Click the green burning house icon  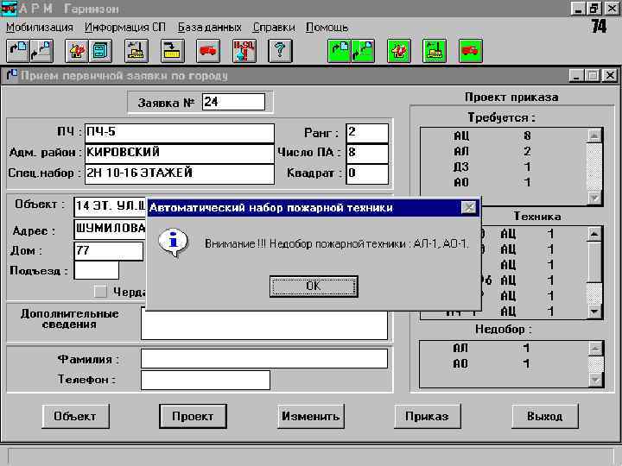pyautogui.click(x=398, y=51)
